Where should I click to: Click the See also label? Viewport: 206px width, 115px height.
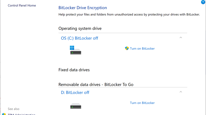pos(14,109)
